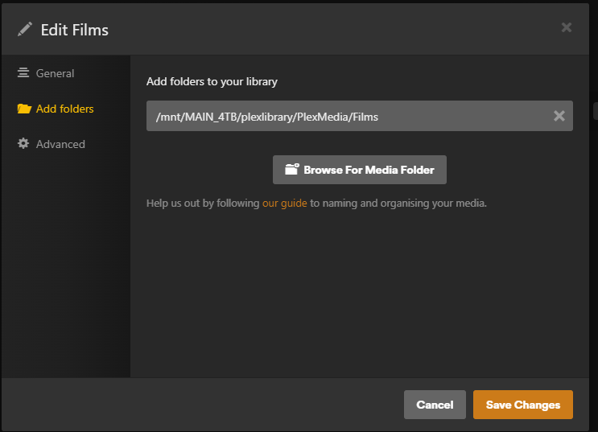598x432 pixels.
Task: Switch to the General tab
Action: 55,73
